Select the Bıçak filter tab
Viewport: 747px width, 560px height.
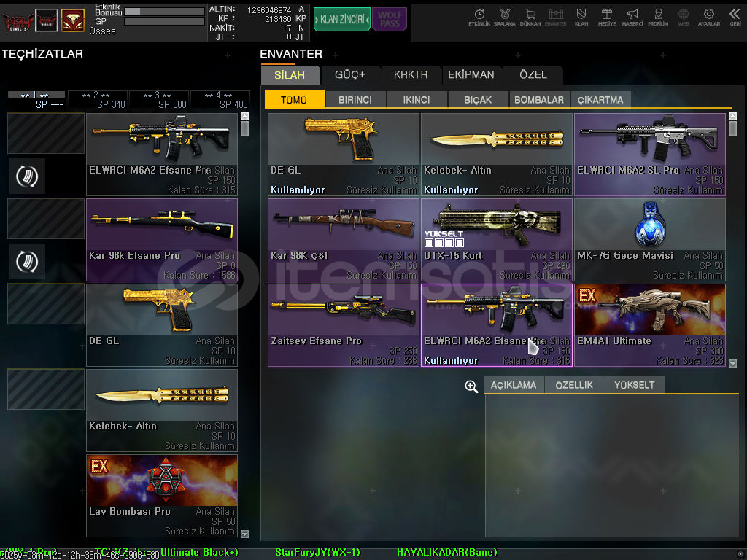478,99
